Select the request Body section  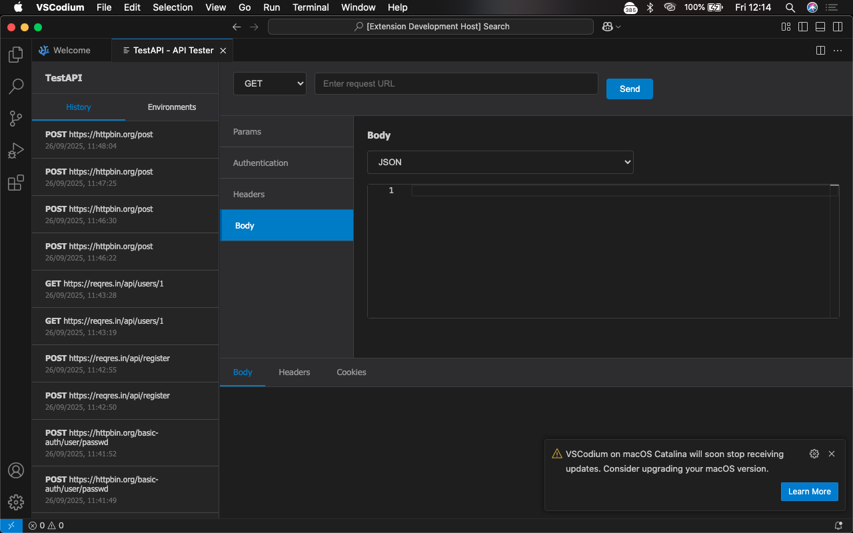287,225
